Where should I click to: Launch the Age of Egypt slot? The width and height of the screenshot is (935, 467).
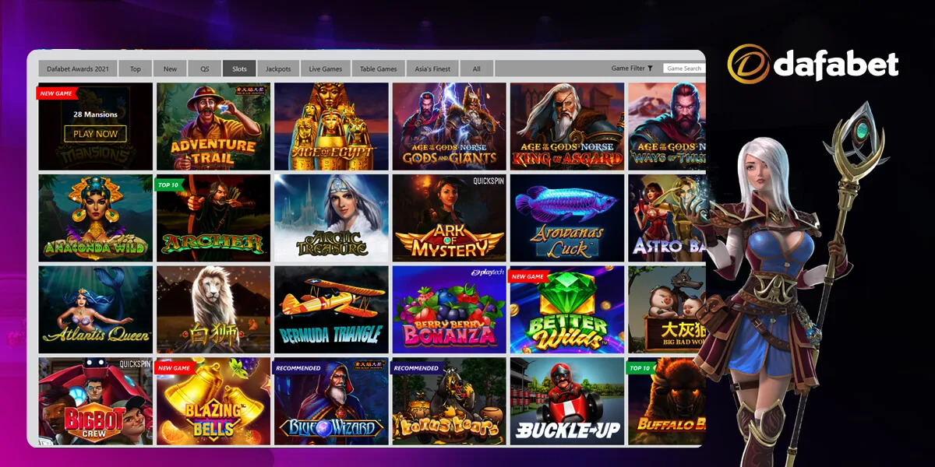click(x=331, y=126)
